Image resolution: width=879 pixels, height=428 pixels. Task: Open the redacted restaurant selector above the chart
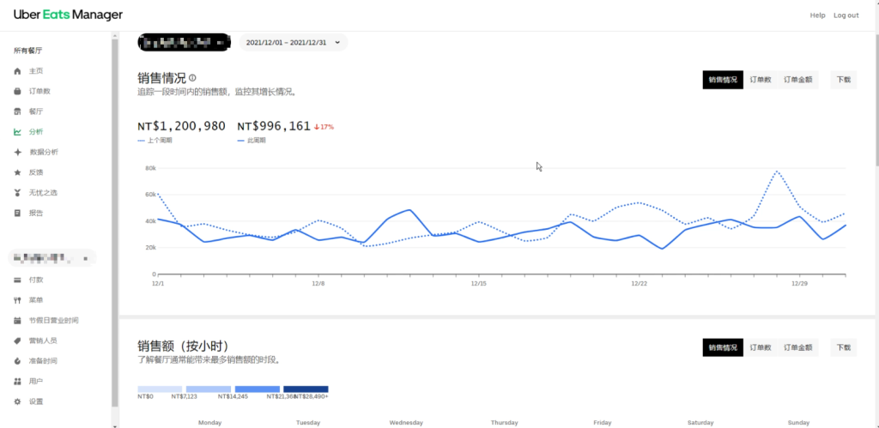pyautogui.click(x=185, y=42)
